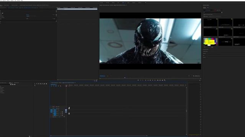
Task: Export a frame with the camera icon
Action: [162, 80]
